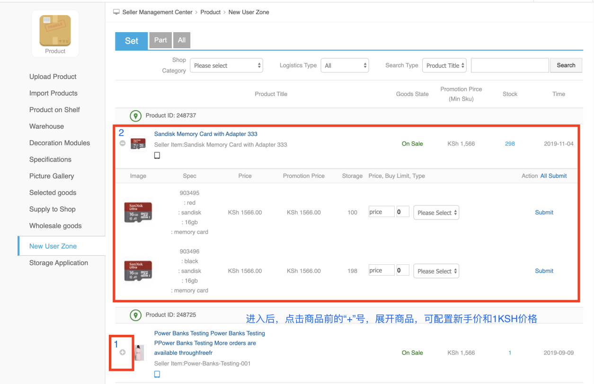Open the Shop Category dropdown

click(226, 66)
